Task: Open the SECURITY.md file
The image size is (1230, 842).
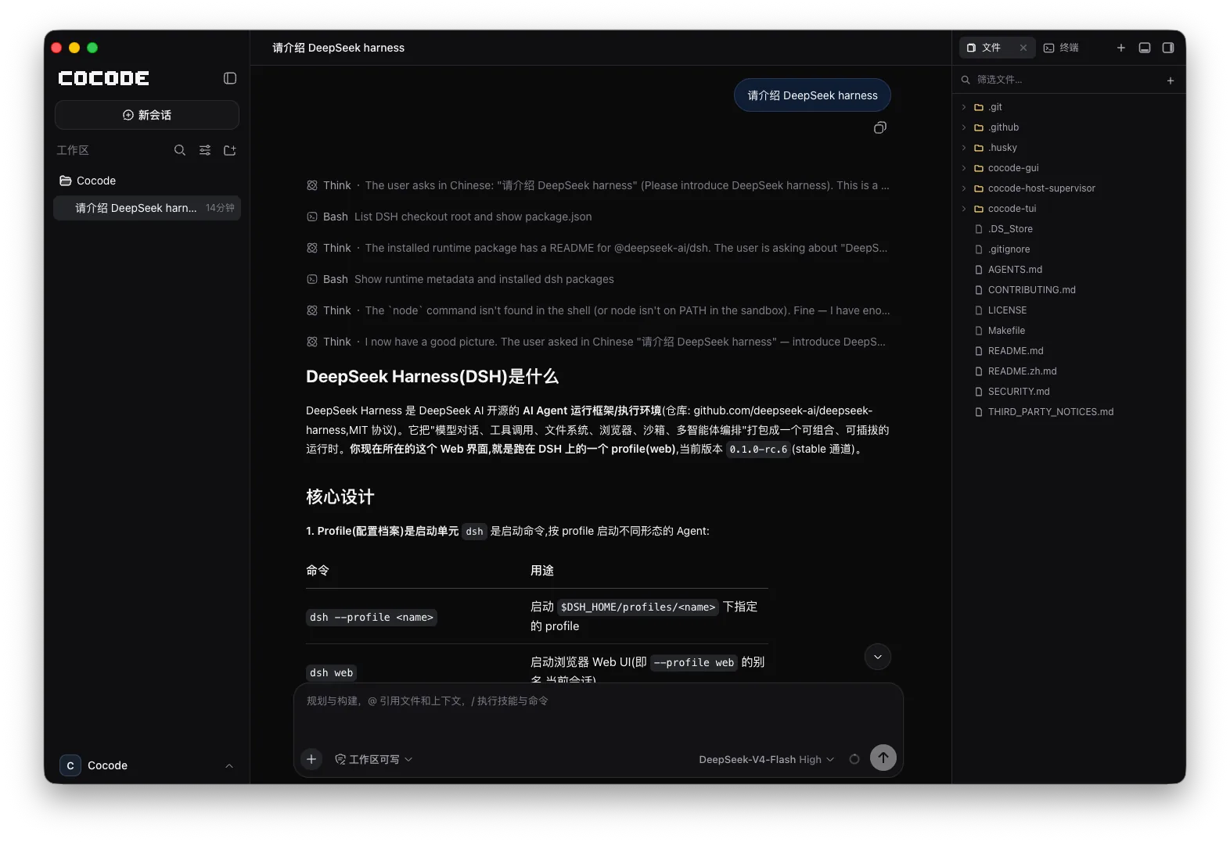Action: (1069, 392)
